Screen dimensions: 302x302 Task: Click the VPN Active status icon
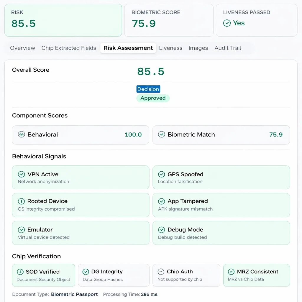pos(21,174)
